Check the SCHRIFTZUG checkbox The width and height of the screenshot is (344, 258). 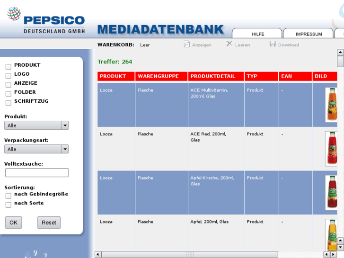(x=9, y=103)
